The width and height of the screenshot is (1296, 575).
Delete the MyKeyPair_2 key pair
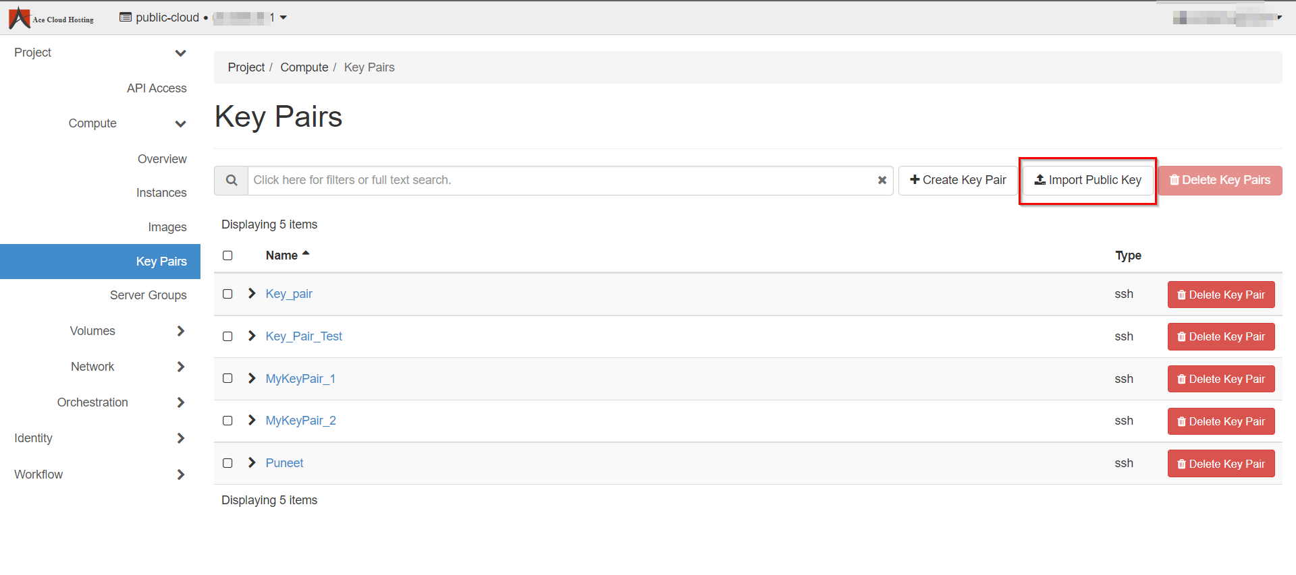click(1220, 421)
